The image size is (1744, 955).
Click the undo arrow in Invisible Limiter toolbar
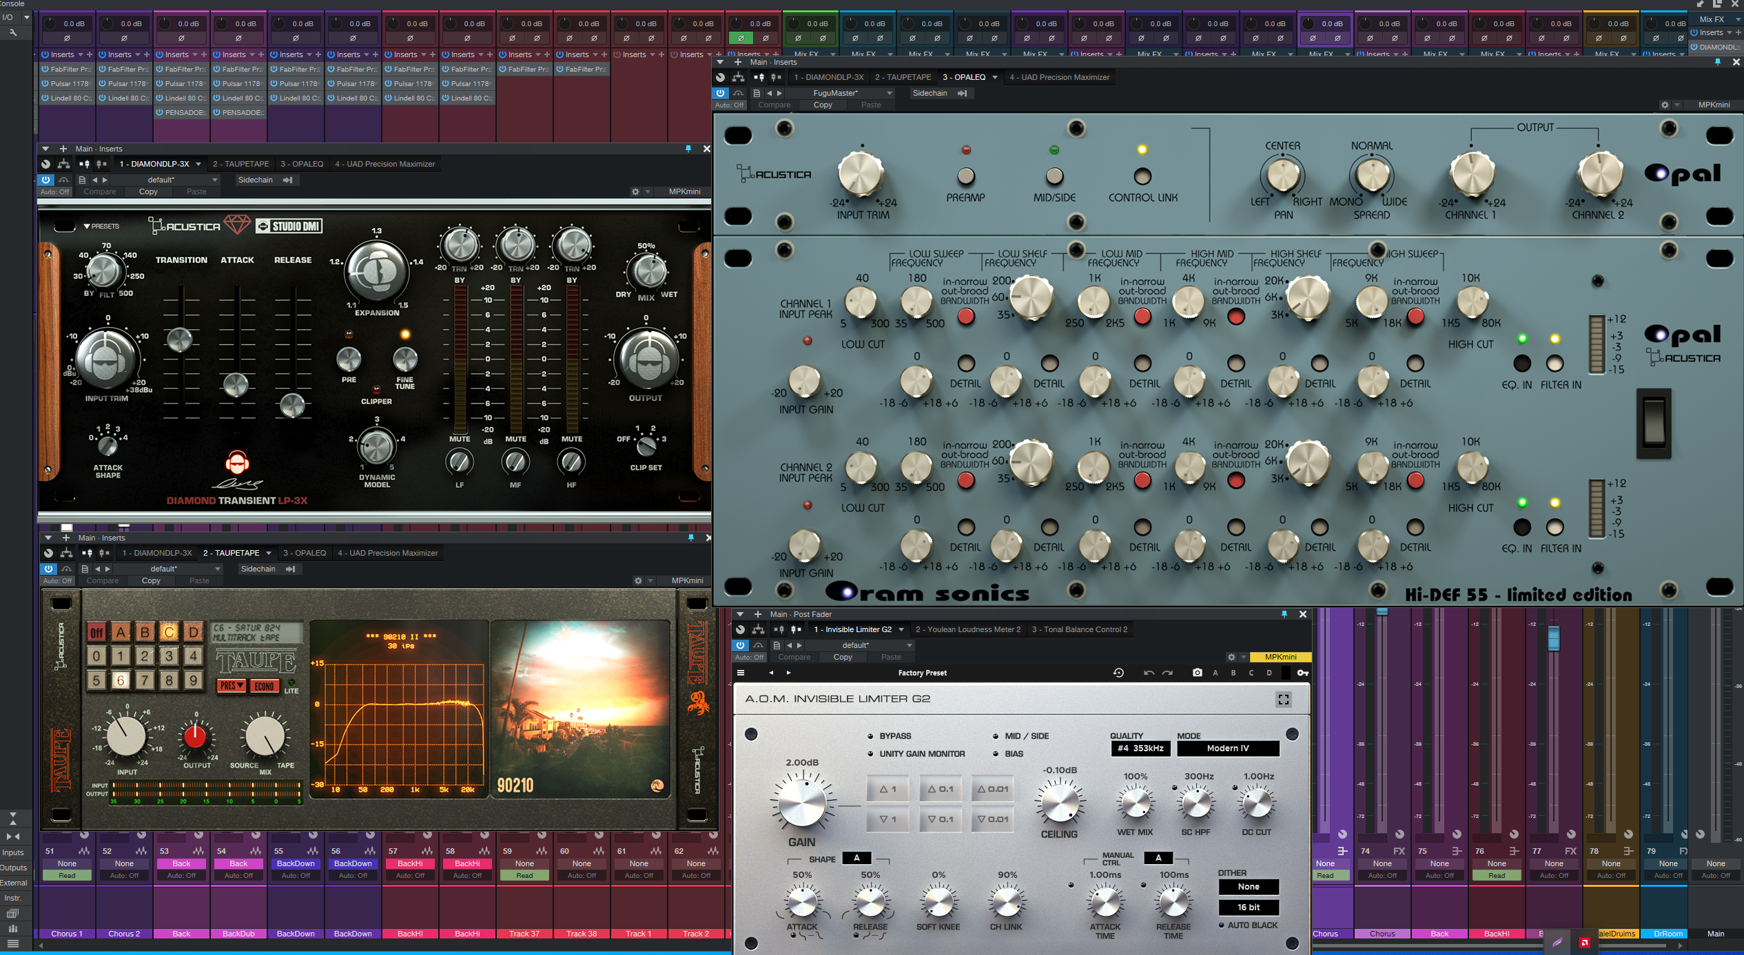pyautogui.click(x=1148, y=673)
